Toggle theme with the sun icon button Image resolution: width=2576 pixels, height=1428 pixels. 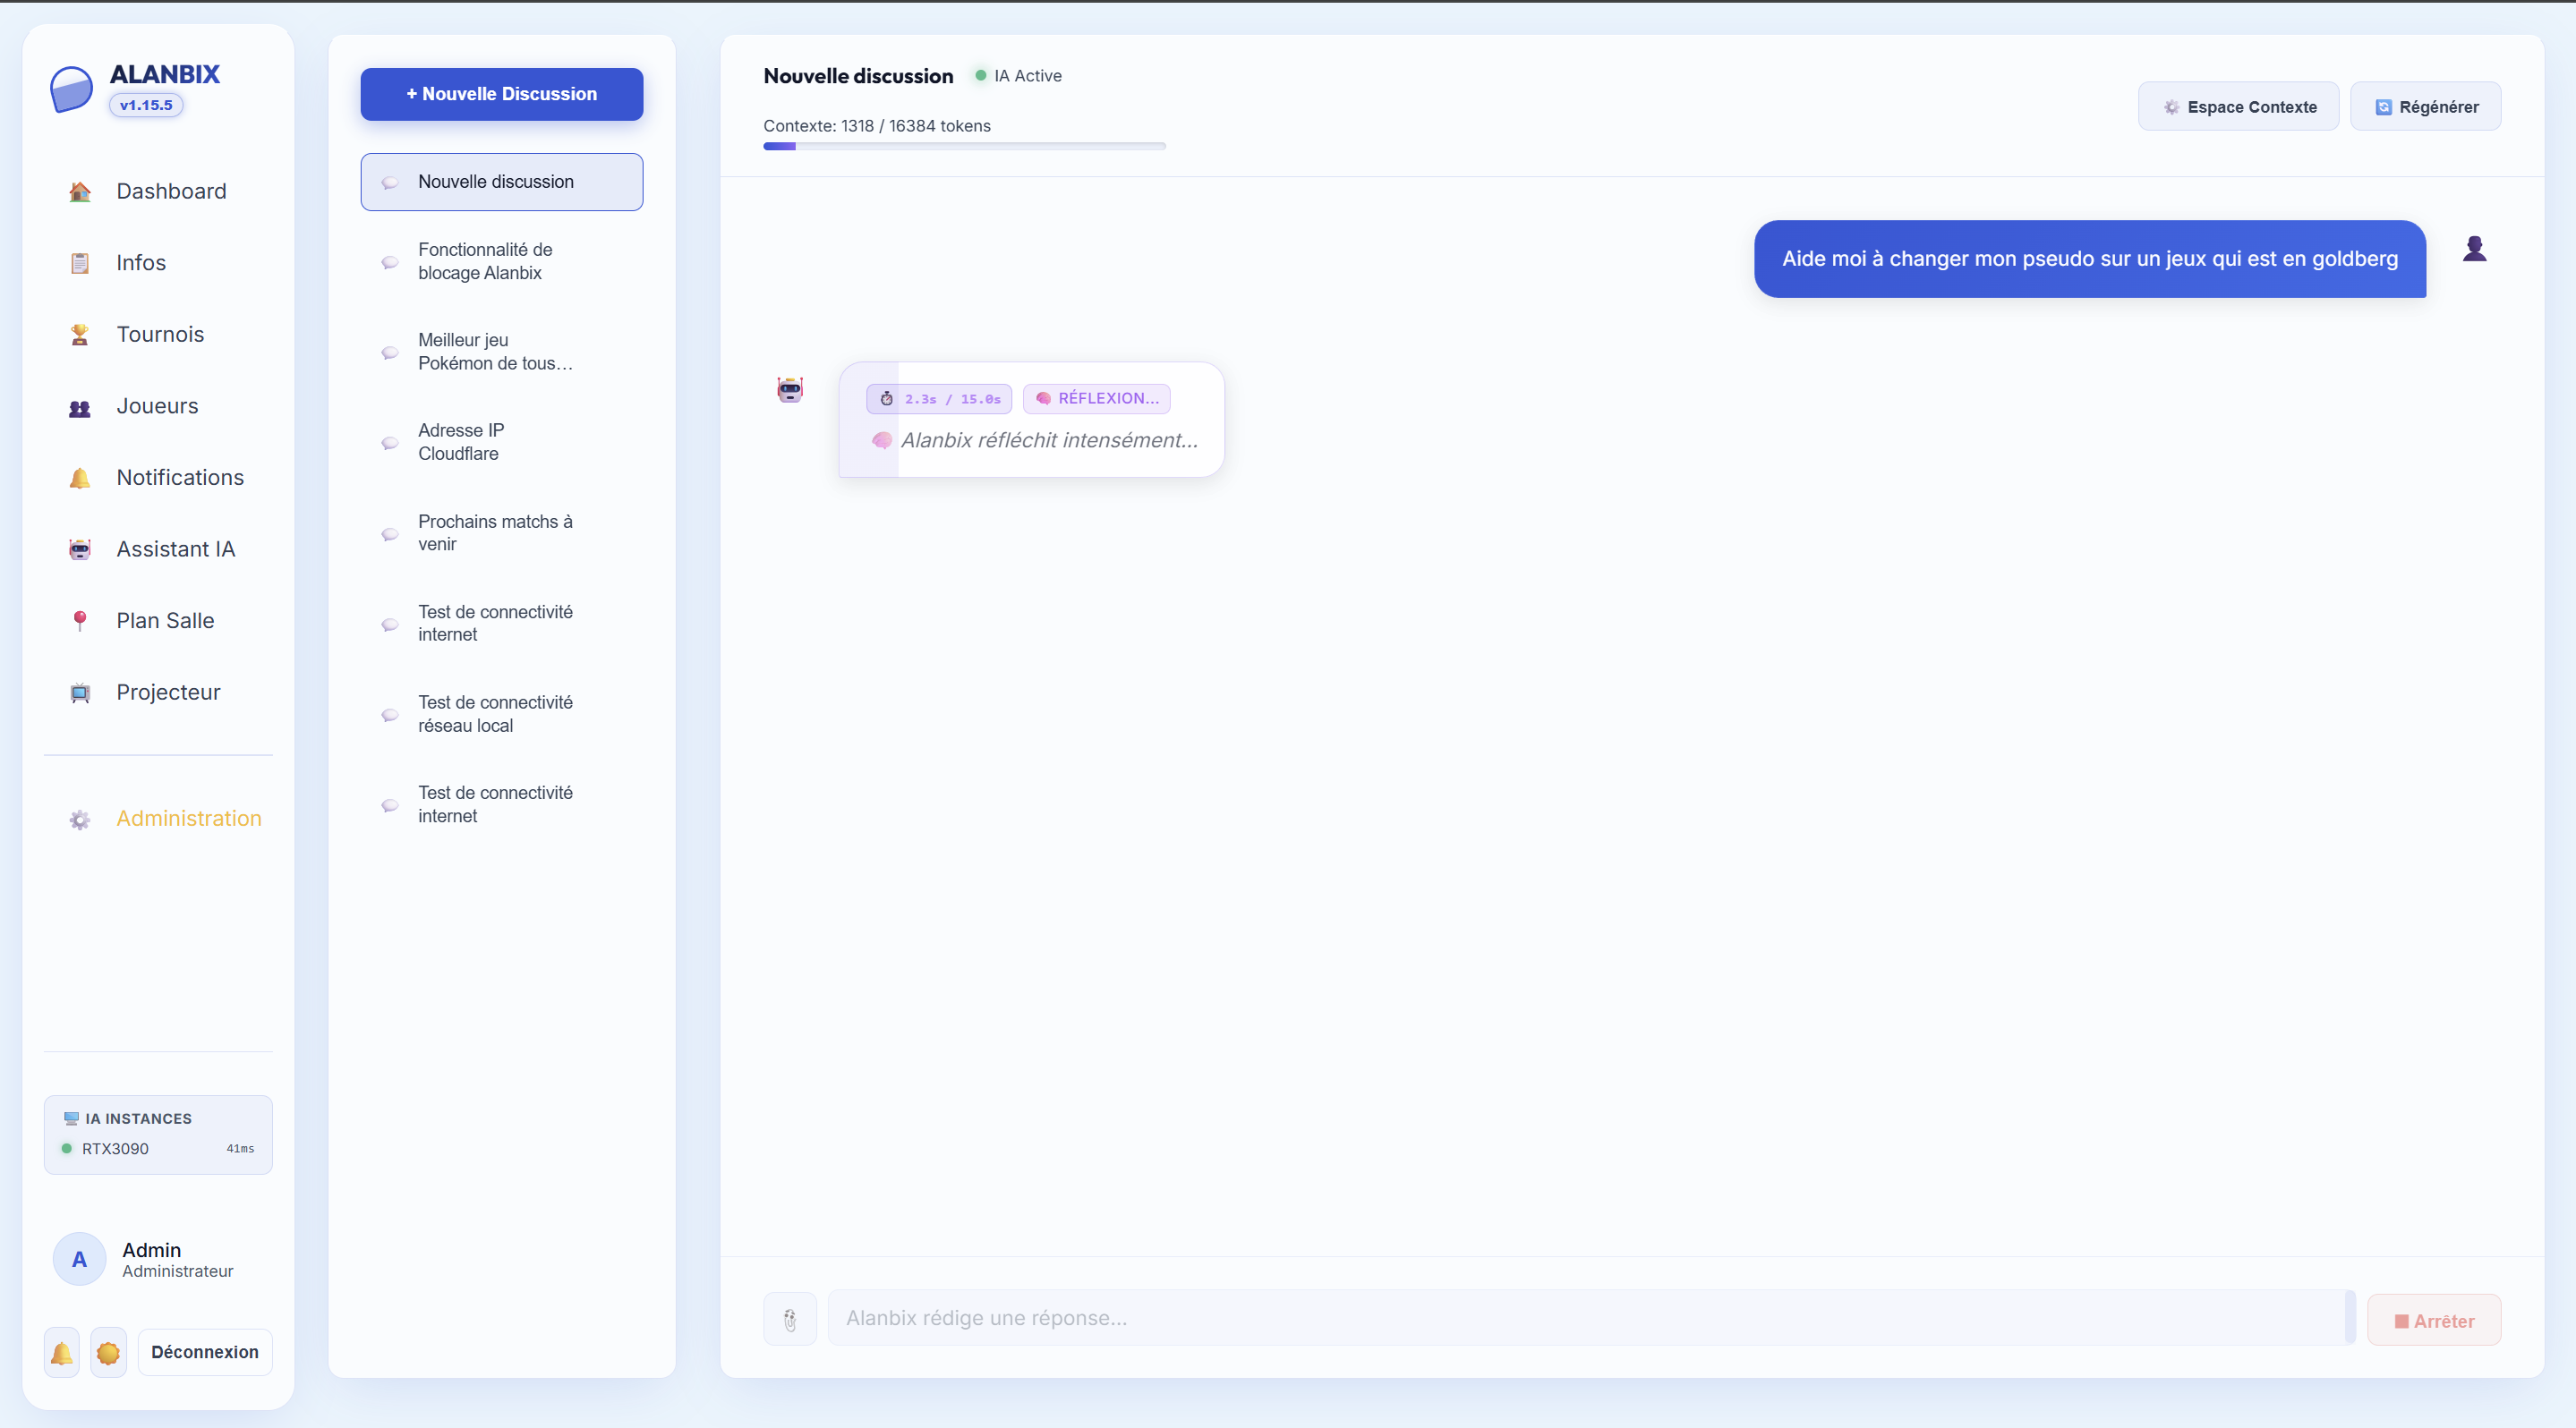108,1353
